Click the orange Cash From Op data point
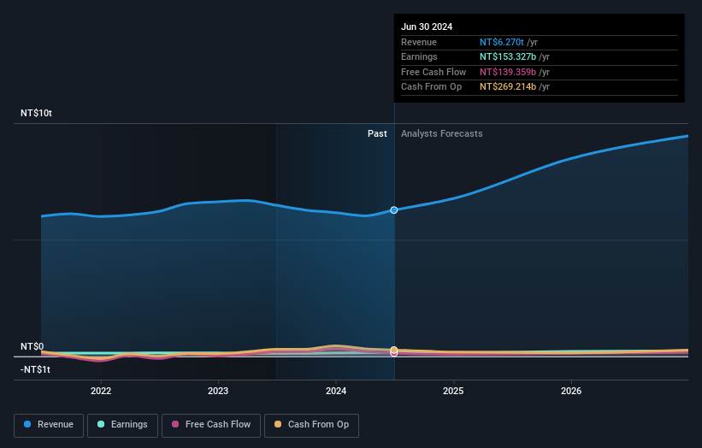 (394, 350)
